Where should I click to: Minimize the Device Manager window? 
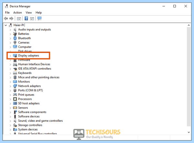click(x=164, y=6)
